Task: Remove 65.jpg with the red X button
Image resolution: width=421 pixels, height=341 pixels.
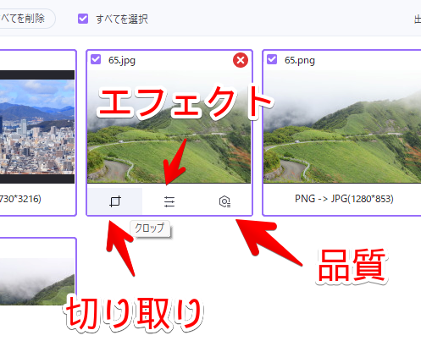Action: point(241,60)
